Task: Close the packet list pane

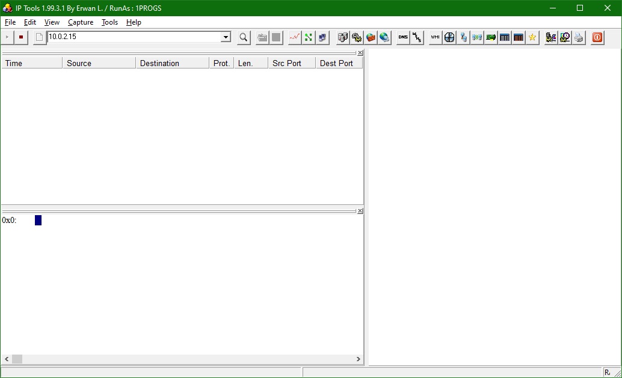Action: tap(360, 53)
